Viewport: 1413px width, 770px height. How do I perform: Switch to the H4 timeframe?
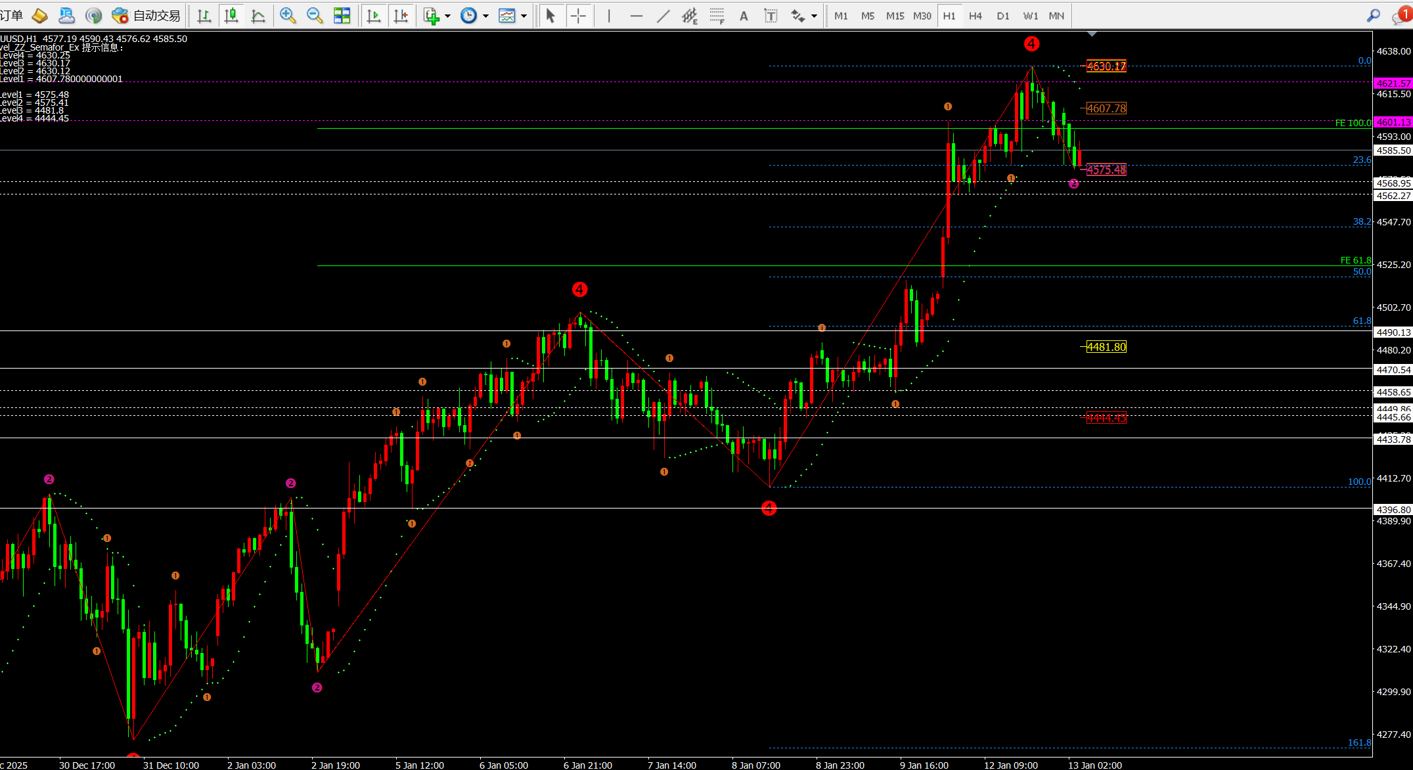click(x=976, y=16)
